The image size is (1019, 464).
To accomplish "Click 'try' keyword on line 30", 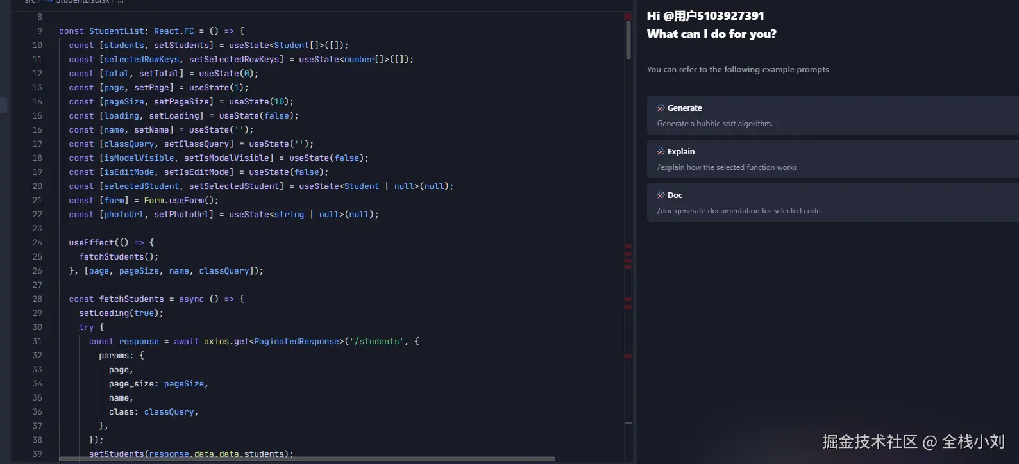I will (x=87, y=327).
